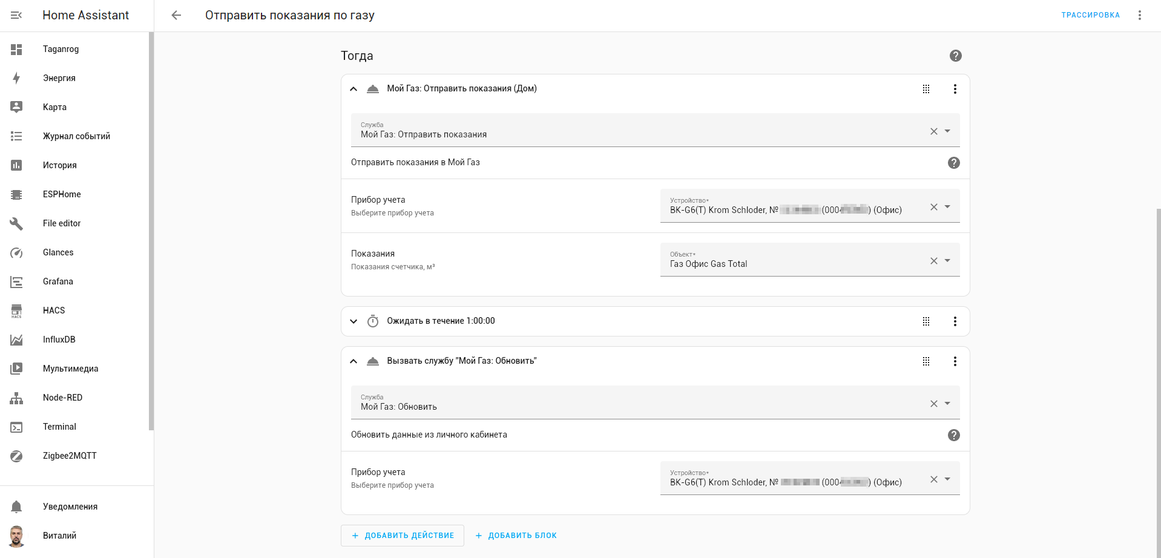Clear the Газ Офис Gas Total entity
Screen dimensions: 1161x558
click(x=934, y=261)
